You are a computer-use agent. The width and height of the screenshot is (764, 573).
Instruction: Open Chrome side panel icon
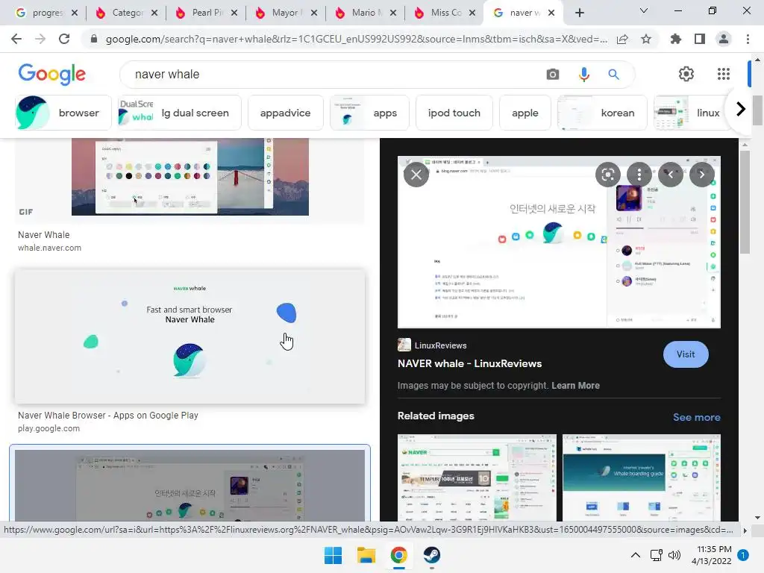tap(700, 39)
